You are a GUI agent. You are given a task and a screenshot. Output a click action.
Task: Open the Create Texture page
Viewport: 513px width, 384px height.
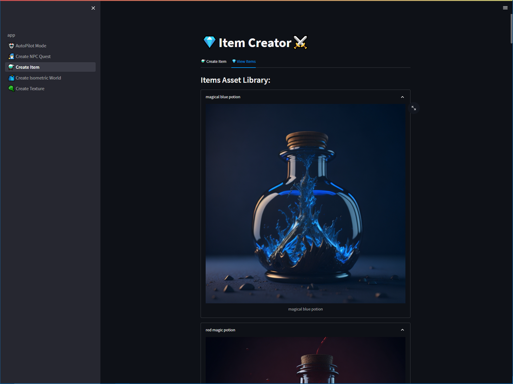50,88
